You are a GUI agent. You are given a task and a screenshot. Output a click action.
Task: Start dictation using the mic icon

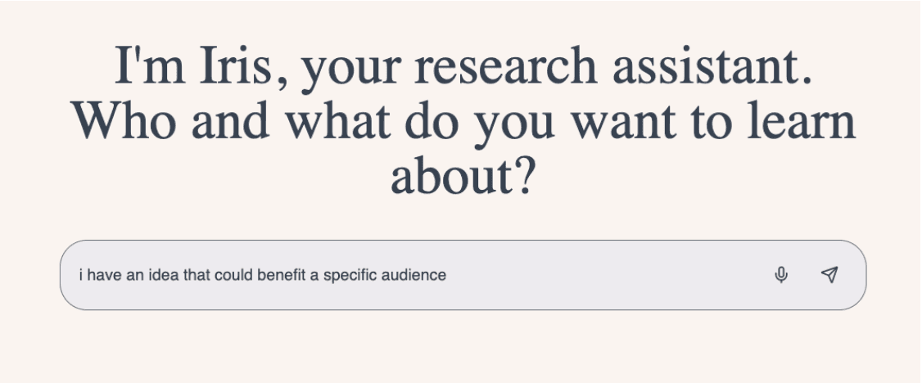pyautogui.click(x=781, y=274)
